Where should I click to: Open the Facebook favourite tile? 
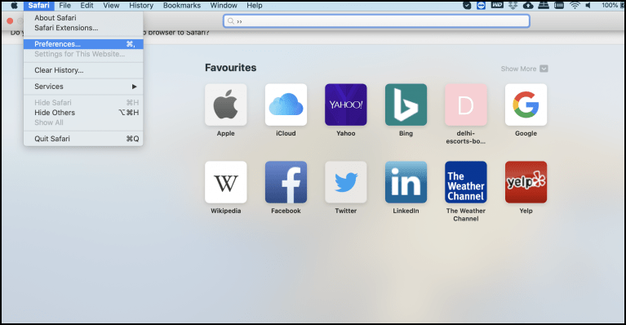coord(286,182)
